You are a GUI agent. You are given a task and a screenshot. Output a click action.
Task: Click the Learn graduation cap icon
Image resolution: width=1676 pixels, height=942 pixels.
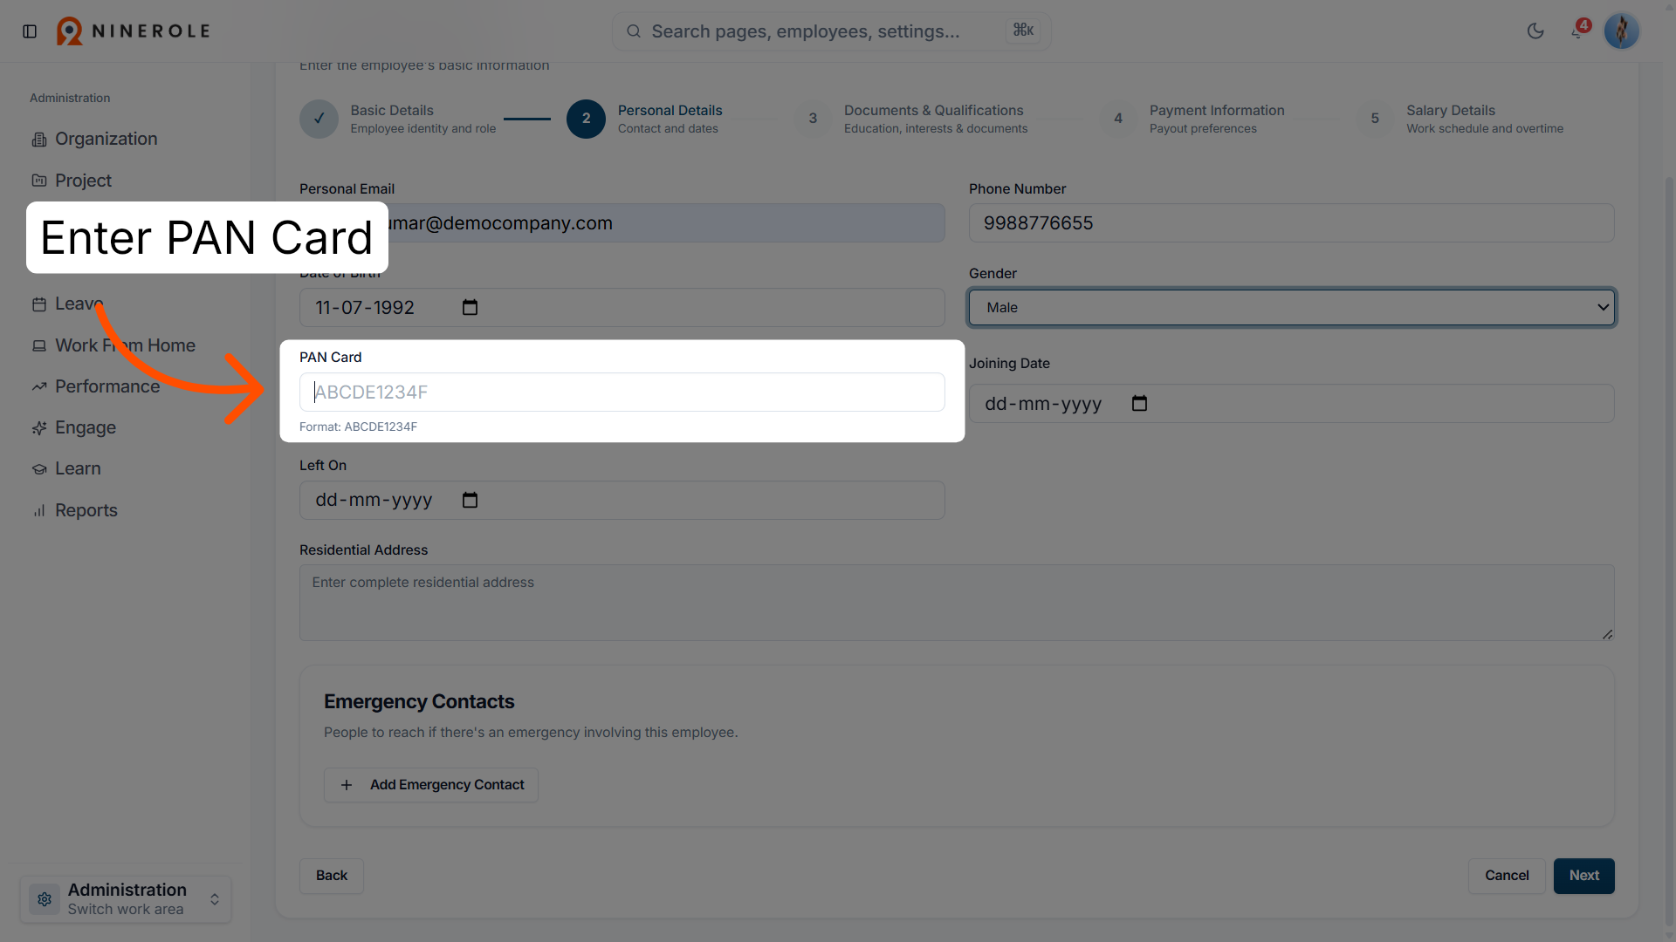point(39,469)
